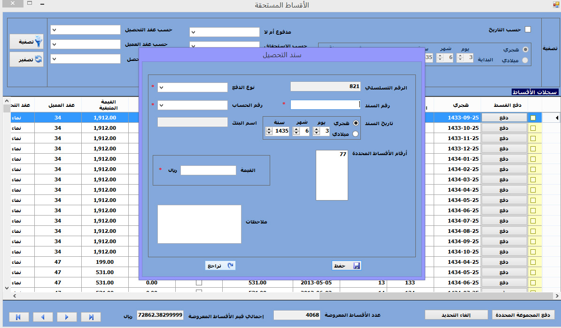Viewport: 561px width, 328px height.
Task: Select ميلادي radio in سند التحصيل dialog
Action: [355, 134]
